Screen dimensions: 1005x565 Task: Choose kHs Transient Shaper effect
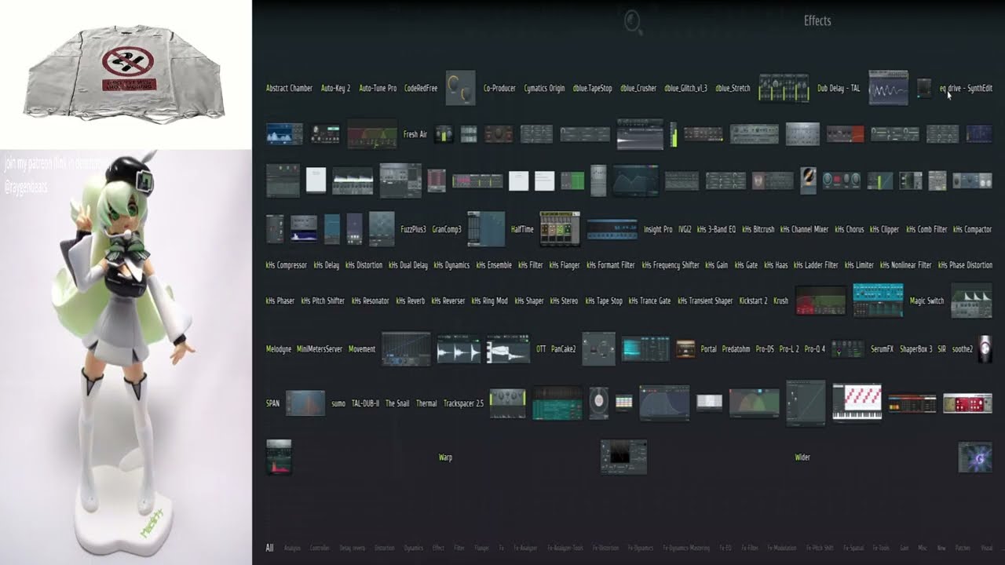click(705, 301)
